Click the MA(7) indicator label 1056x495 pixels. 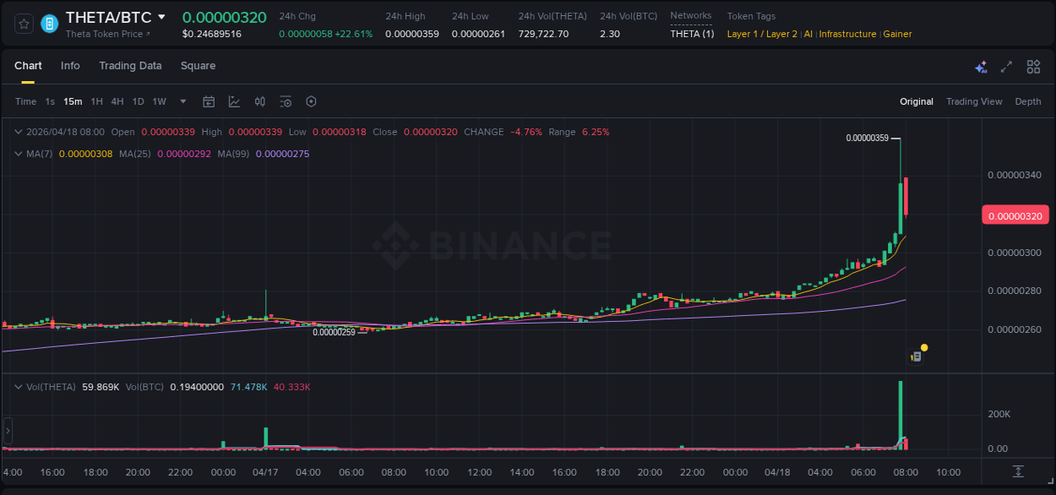coord(40,154)
